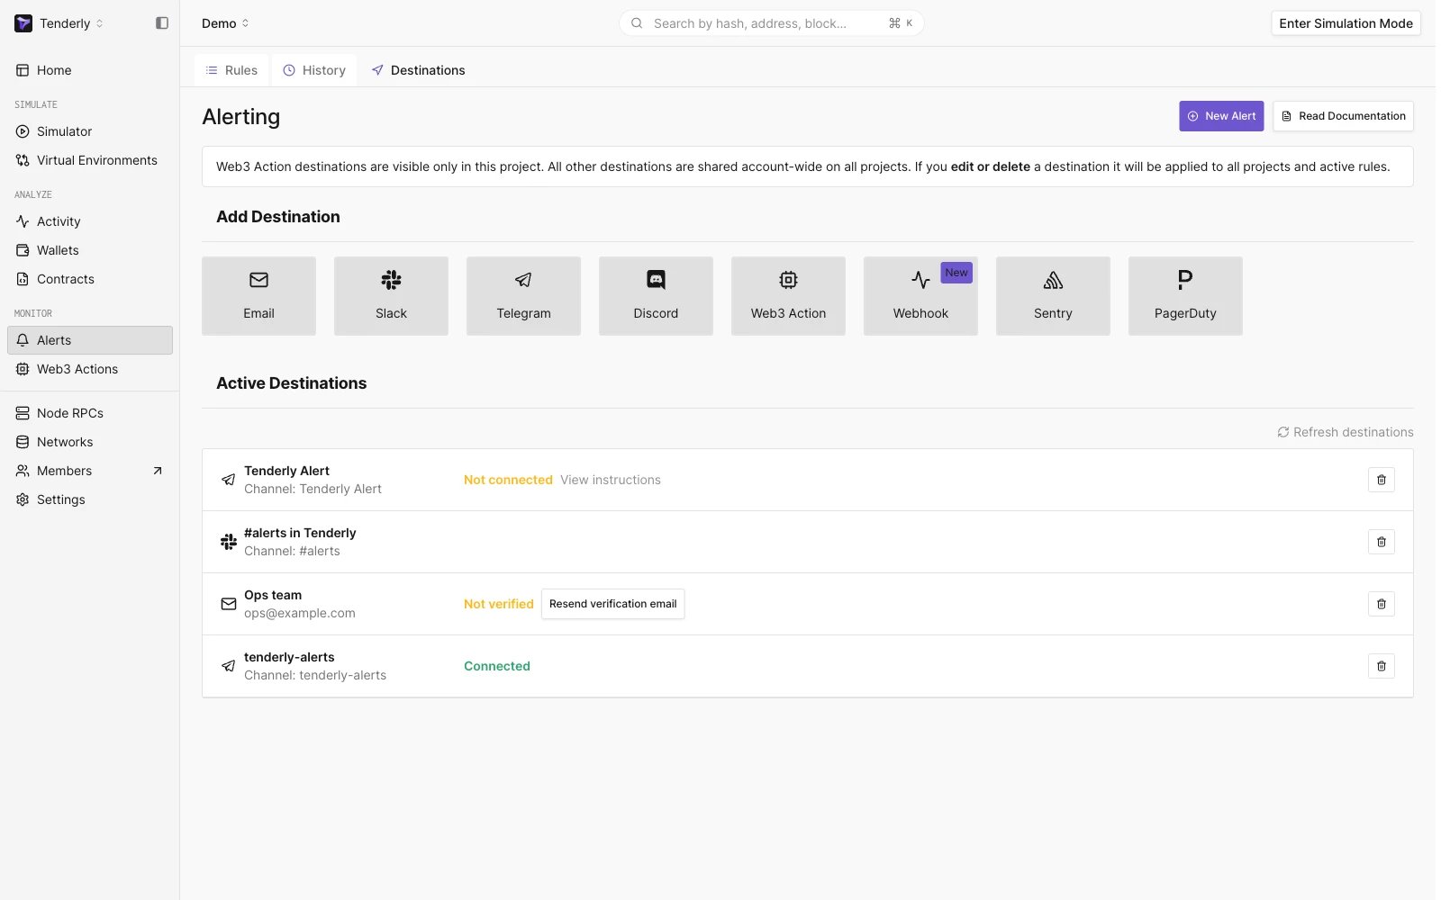Add a Discord destination
This screenshot has height=900, width=1441.
pos(656,296)
